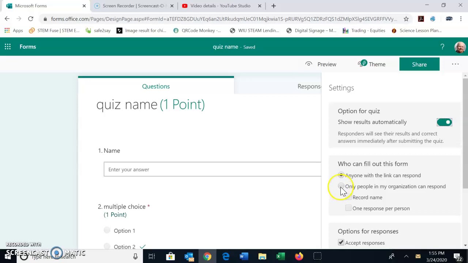The height and width of the screenshot is (263, 468).
Task: Select Anyone with the link can respond
Action: point(341,175)
